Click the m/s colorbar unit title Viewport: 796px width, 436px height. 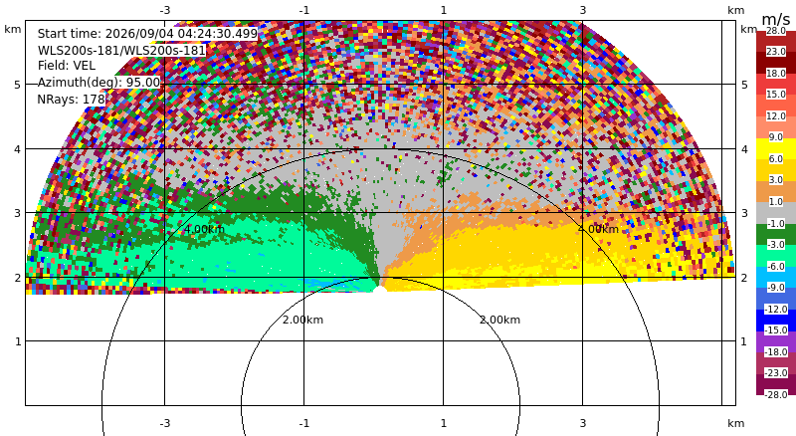[776, 19]
